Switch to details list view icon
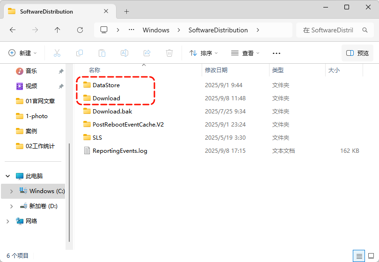Screen dimensions: 379x262 coord(359,256)
